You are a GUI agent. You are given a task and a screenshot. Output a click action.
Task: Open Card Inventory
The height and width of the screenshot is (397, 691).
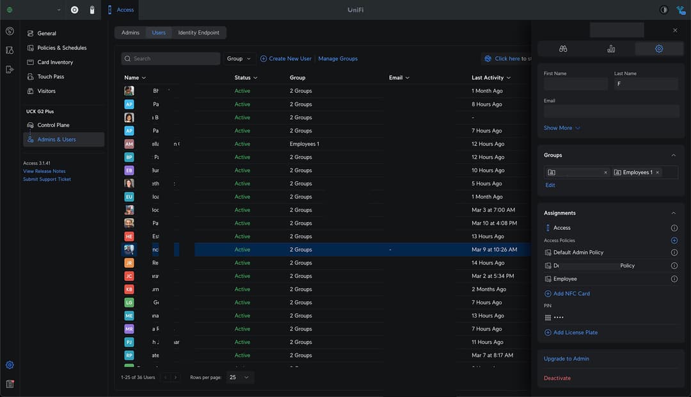point(63,62)
